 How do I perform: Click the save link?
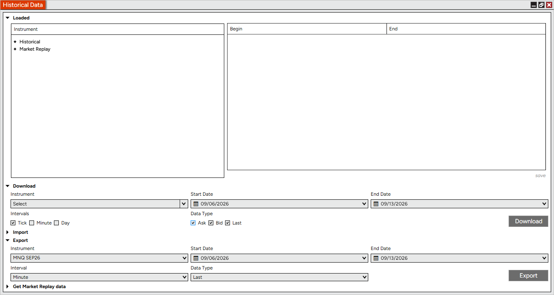(540, 175)
